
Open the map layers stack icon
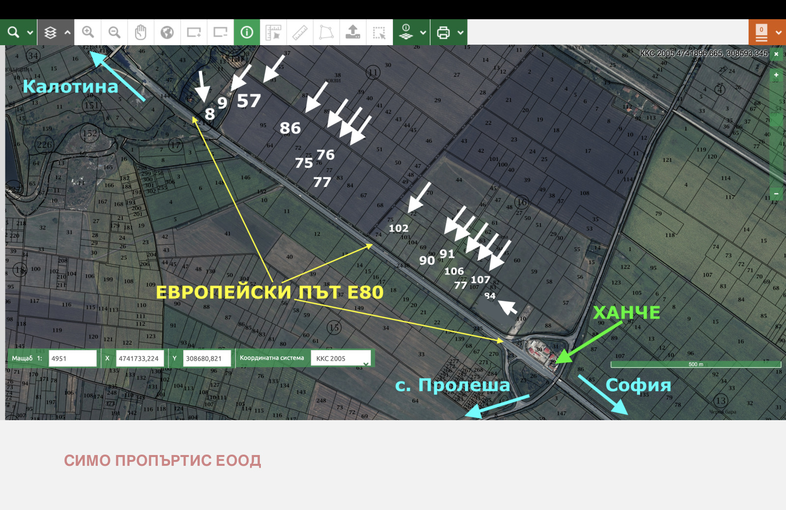tap(50, 33)
